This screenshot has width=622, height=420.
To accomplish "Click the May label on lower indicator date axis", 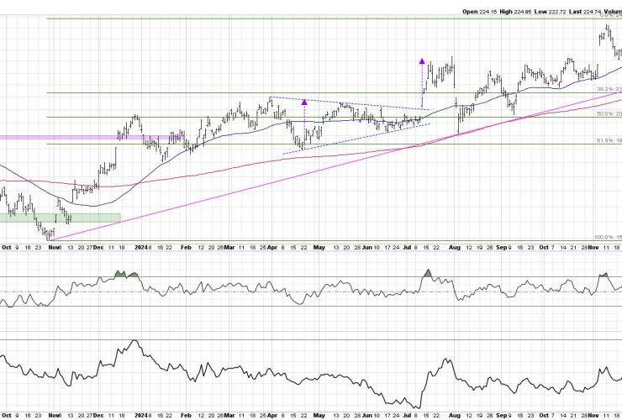I will [x=319, y=416].
